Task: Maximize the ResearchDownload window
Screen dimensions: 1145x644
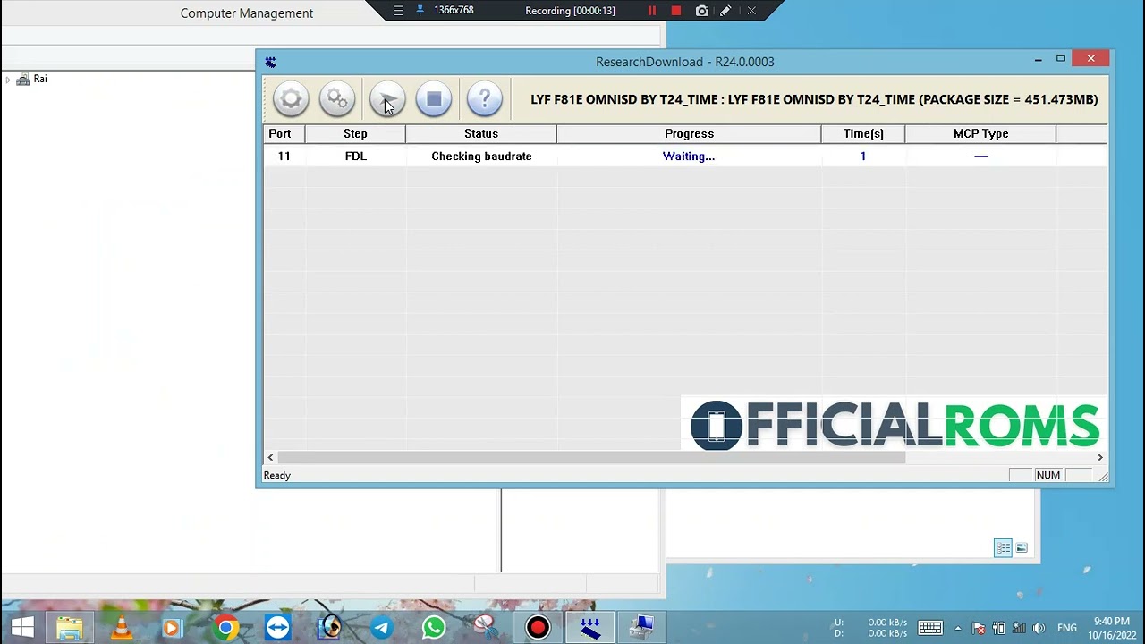Action: [1061, 59]
